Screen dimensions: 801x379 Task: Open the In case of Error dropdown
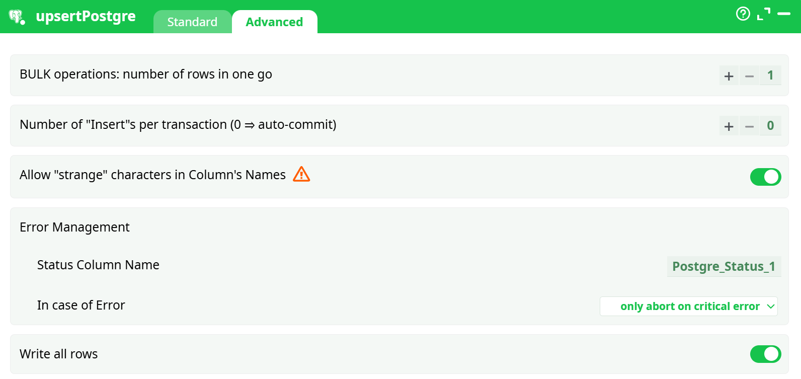[688, 306]
